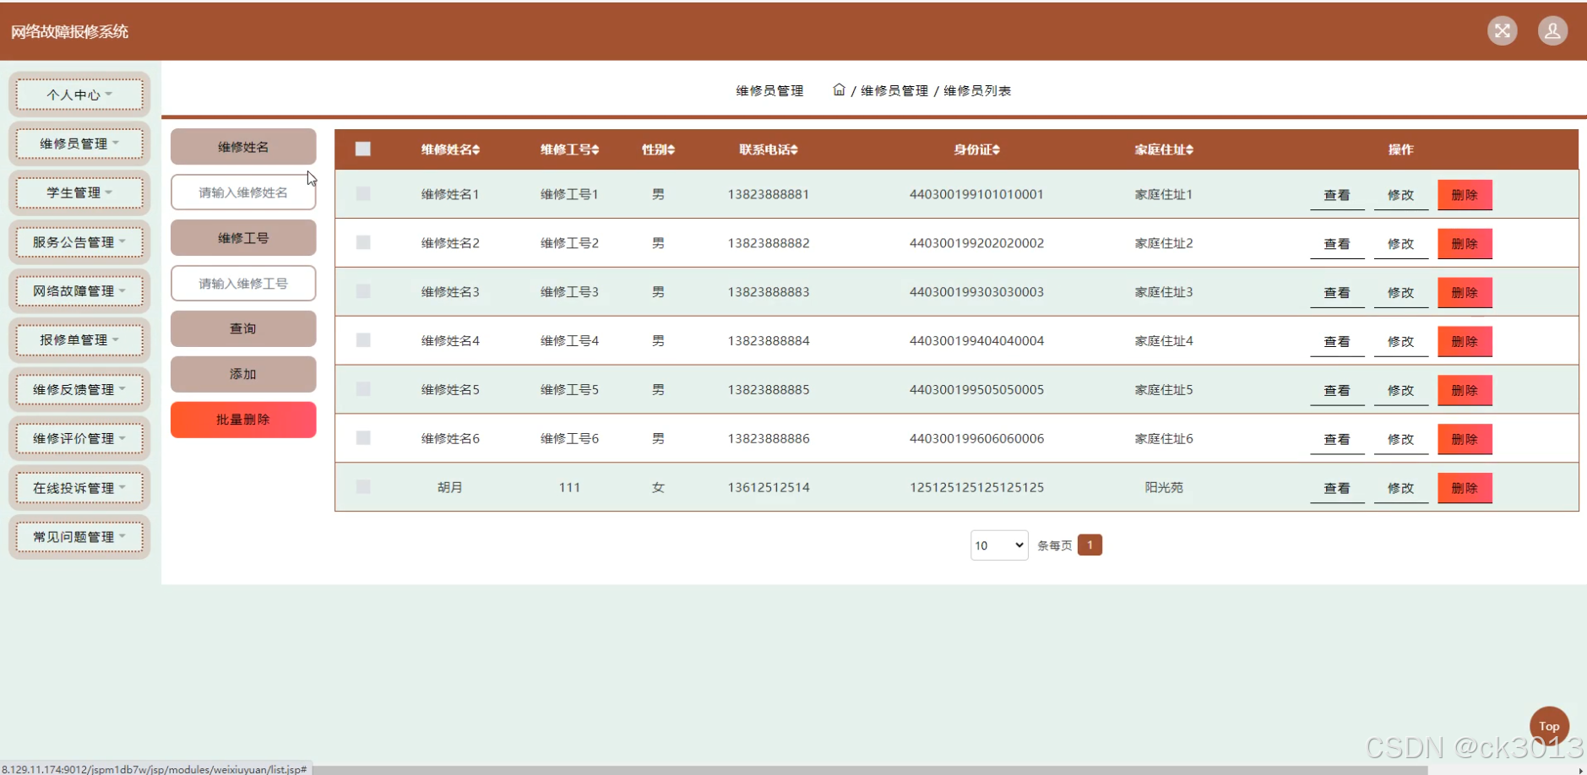The image size is (1587, 775).
Task: Click the Top back-to-top button
Action: [1549, 724]
